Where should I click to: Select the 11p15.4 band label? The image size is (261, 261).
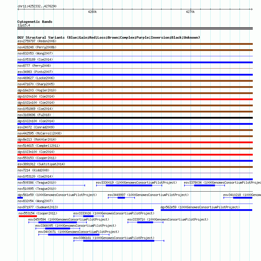24,25
